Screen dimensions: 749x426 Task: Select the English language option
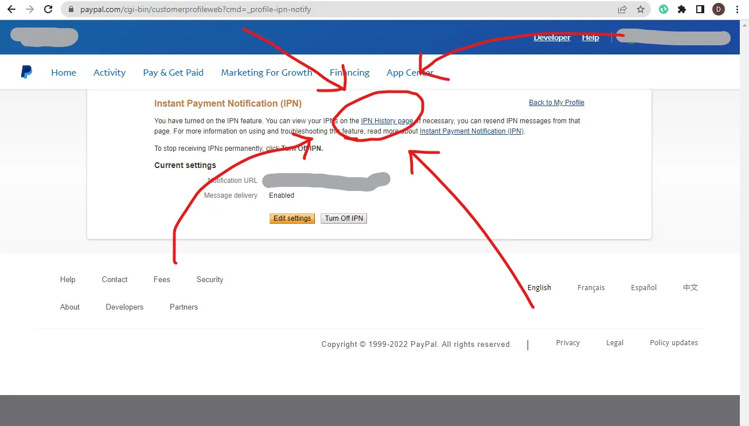coord(539,288)
